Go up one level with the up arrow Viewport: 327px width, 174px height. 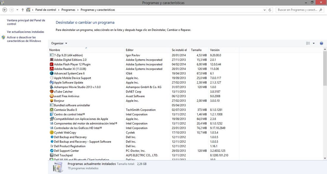tap(23, 10)
